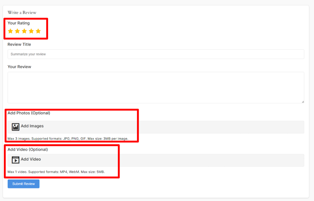Screen dimensions: 314x201
Task: Click the clapperboard icon beside Add Video
Action: 16,160
